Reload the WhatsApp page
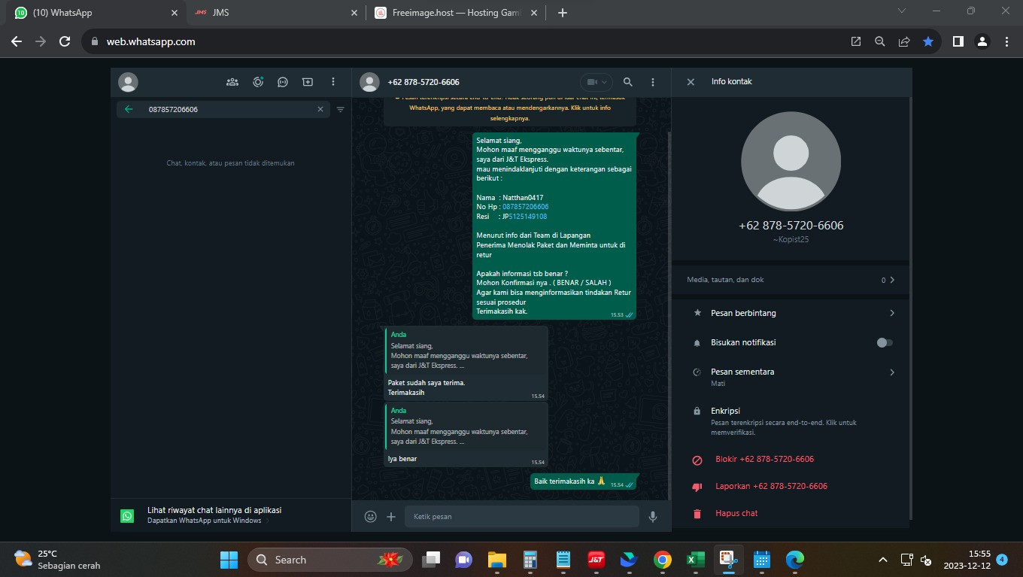The image size is (1023, 577). 65,42
